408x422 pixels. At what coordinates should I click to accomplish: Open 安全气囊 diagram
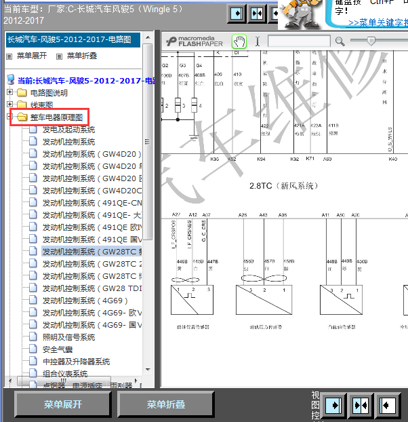click(x=58, y=349)
